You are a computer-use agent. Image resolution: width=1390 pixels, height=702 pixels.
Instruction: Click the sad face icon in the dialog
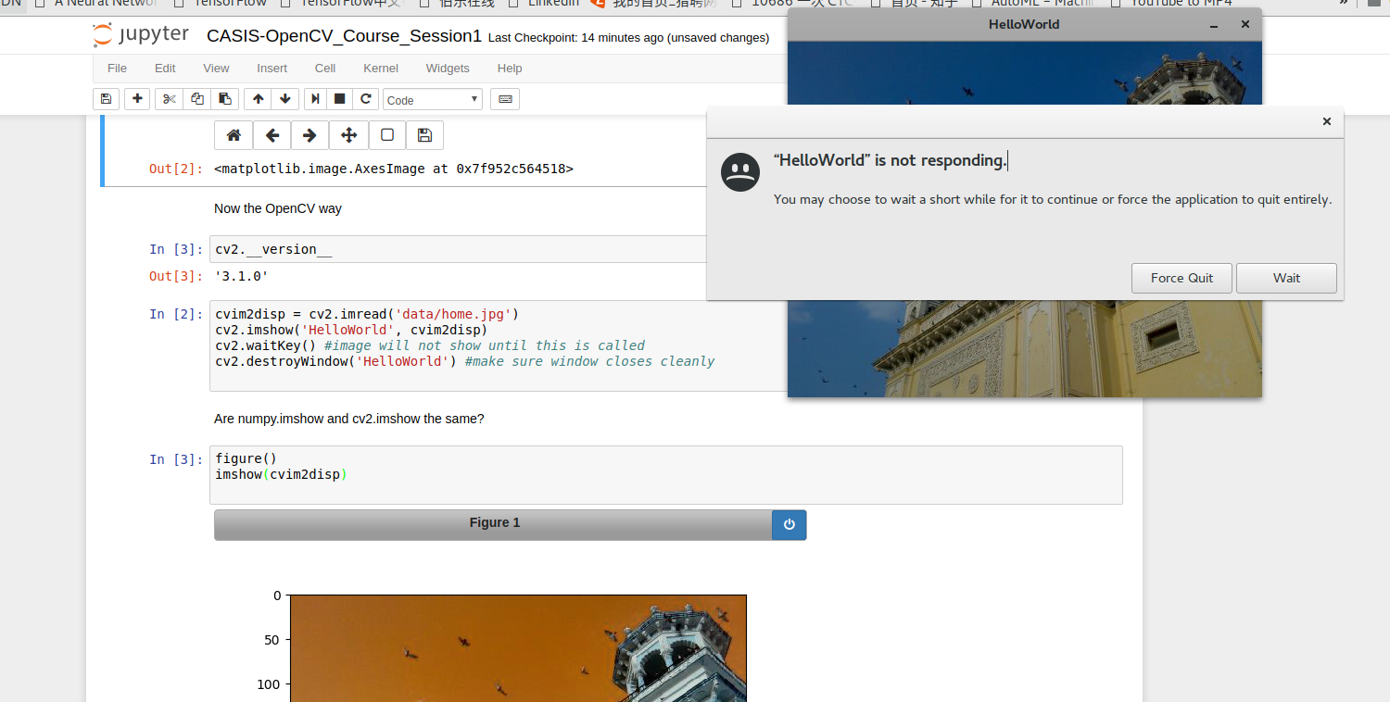740,172
